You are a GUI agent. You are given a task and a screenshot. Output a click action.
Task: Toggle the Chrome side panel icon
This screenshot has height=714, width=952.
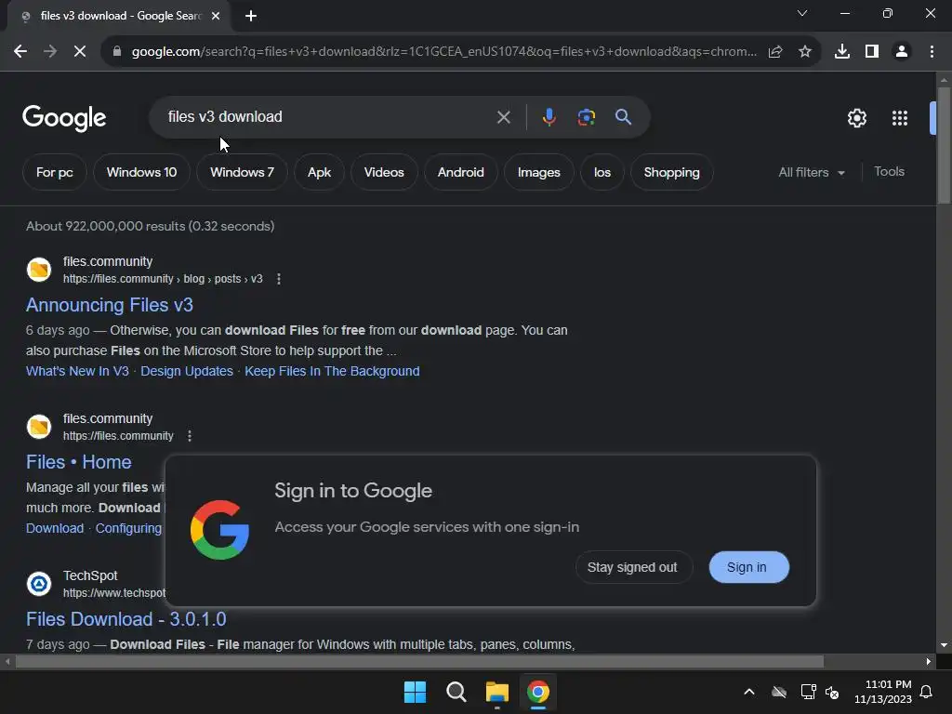[x=872, y=52]
